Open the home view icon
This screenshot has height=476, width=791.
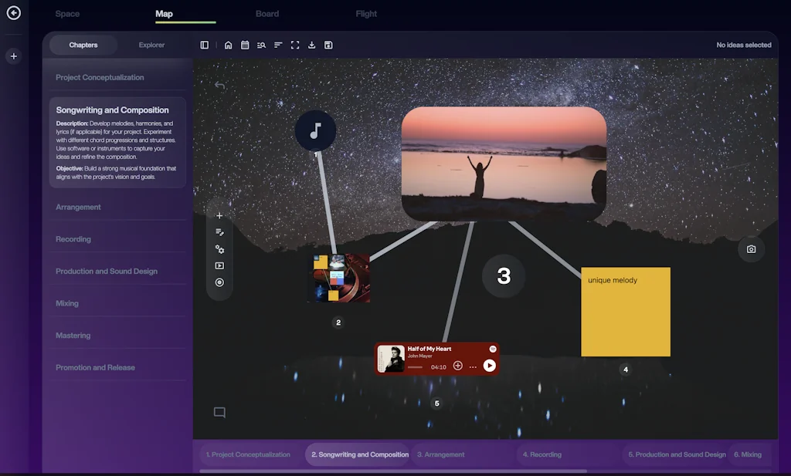[x=228, y=45]
